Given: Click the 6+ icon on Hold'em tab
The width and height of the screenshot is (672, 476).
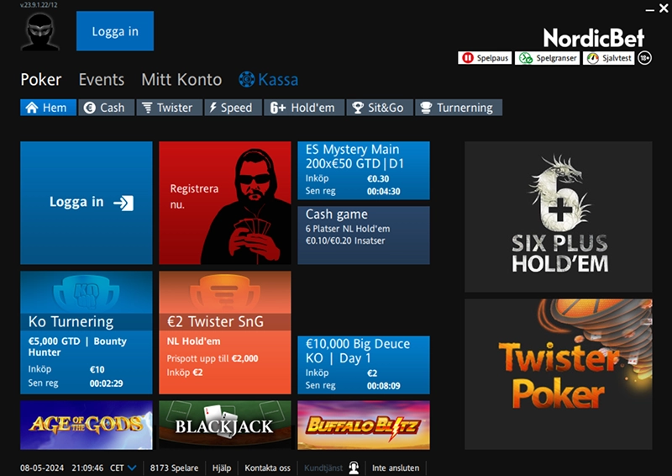Looking at the screenshot, I should (278, 108).
